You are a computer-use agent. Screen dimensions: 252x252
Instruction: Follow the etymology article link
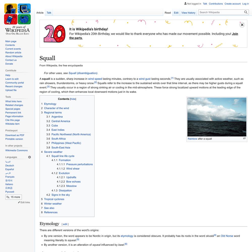pos(127,236)
